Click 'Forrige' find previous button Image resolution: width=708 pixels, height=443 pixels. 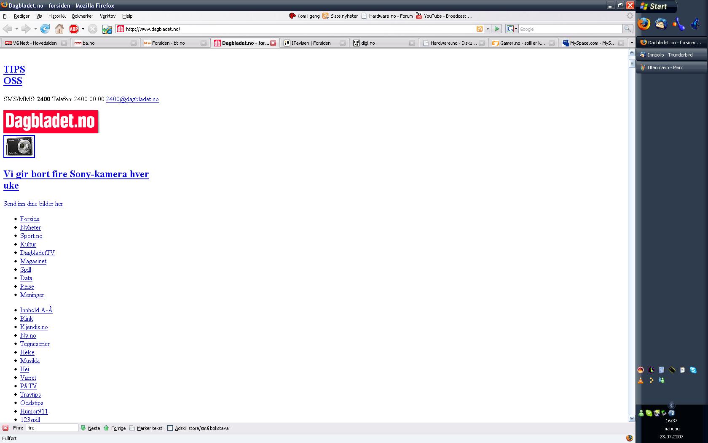115,428
